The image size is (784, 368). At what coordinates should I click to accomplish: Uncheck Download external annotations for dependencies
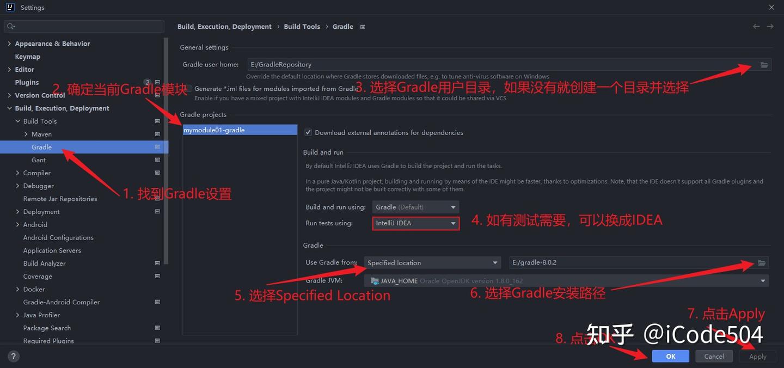308,132
